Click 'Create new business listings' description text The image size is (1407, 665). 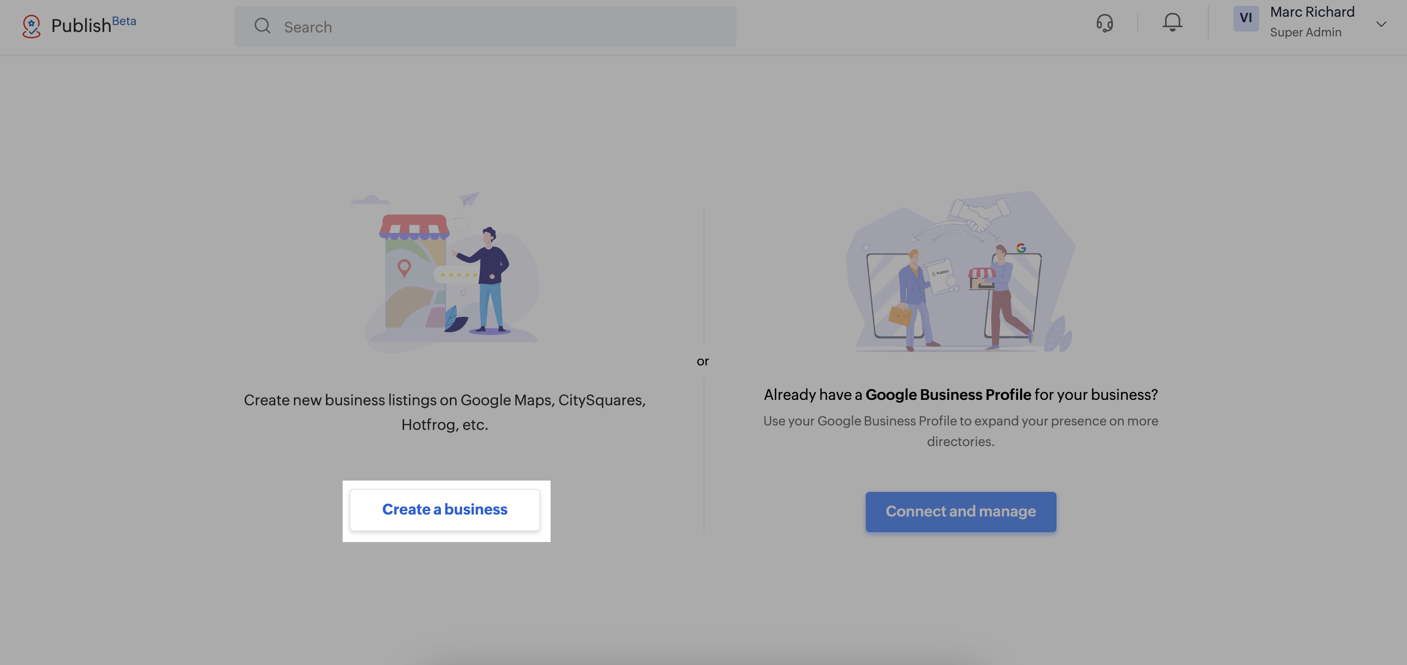click(444, 412)
